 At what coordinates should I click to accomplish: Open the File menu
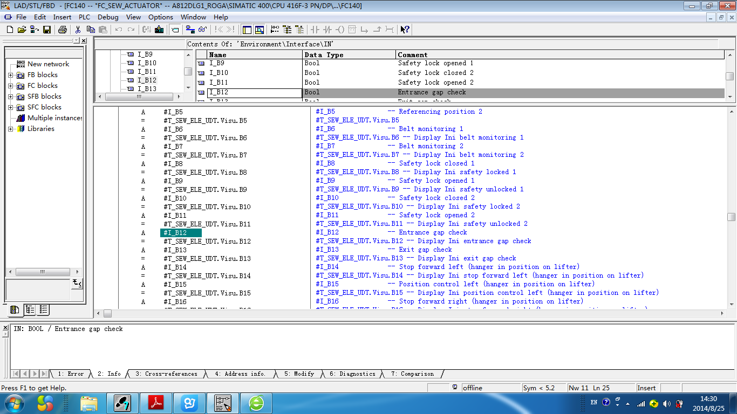pos(21,17)
